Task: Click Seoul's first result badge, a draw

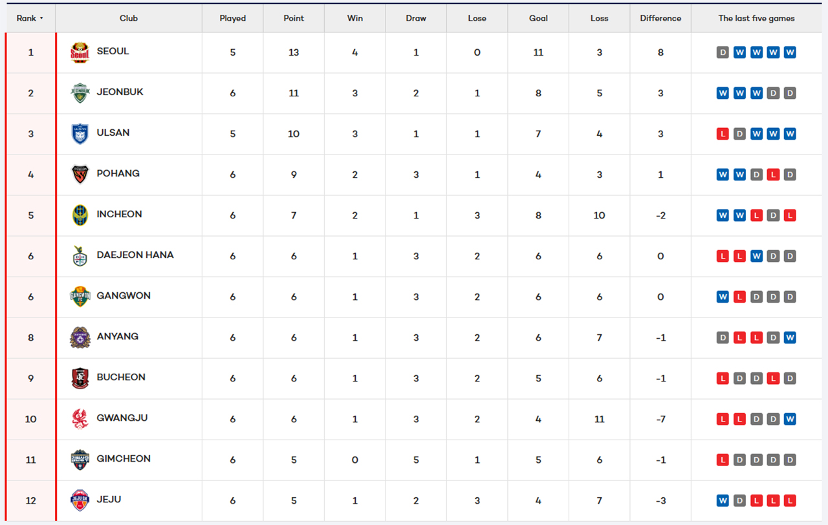Action: [x=723, y=52]
